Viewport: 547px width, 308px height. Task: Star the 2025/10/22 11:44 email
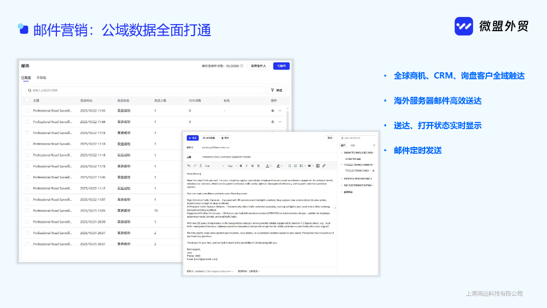coord(272,122)
